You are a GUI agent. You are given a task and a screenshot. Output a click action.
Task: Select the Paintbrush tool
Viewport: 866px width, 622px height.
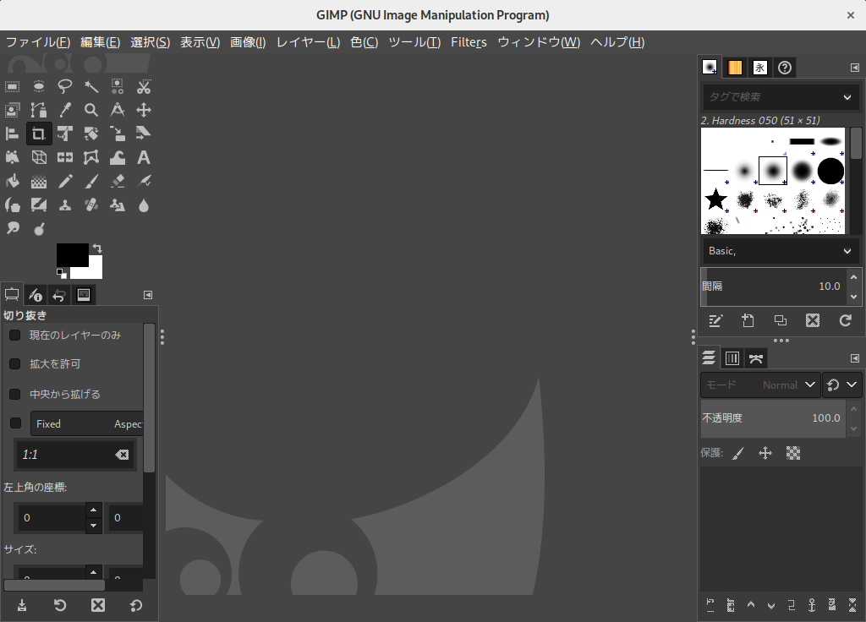(x=91, y=182)
